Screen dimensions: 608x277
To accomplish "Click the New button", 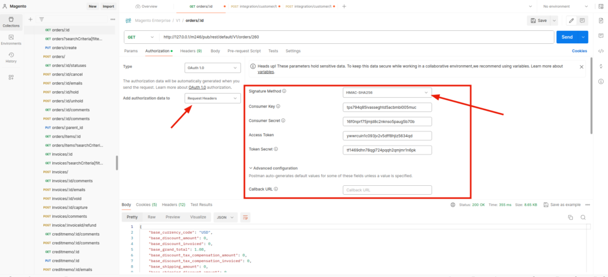I will click(92, 6).
